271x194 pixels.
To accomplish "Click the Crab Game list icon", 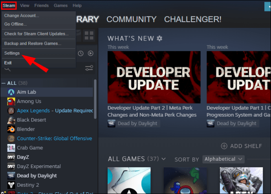I will pyautogui.click(x=11, y=148).
